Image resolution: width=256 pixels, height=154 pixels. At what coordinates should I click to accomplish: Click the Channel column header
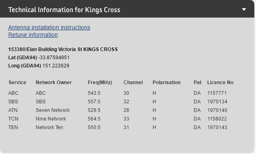[x=133, y=83]
